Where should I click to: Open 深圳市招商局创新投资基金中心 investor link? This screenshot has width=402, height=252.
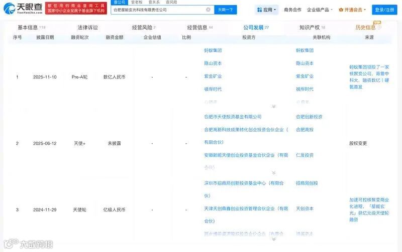(x=244, y=189)
